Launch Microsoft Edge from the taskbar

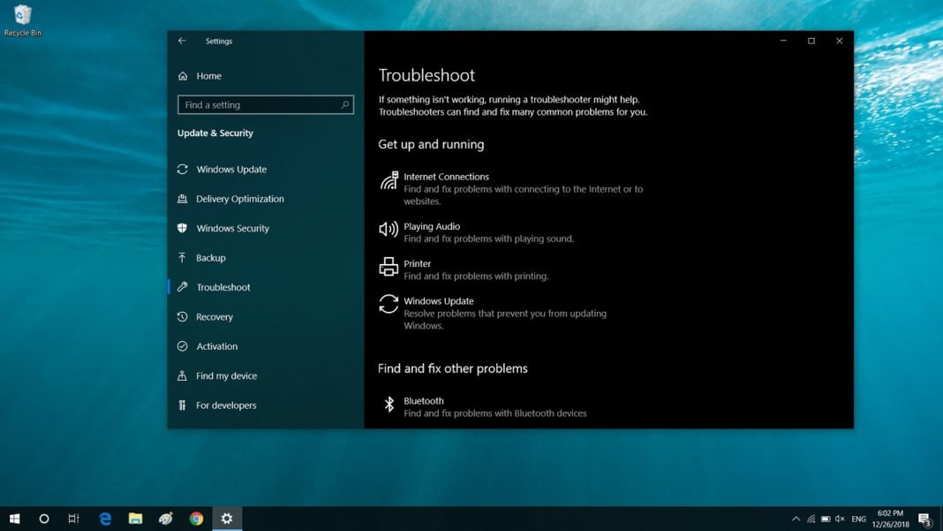(x=105, y=519)
